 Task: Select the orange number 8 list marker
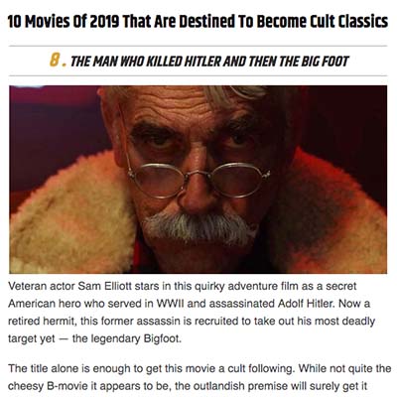(55, 61)
